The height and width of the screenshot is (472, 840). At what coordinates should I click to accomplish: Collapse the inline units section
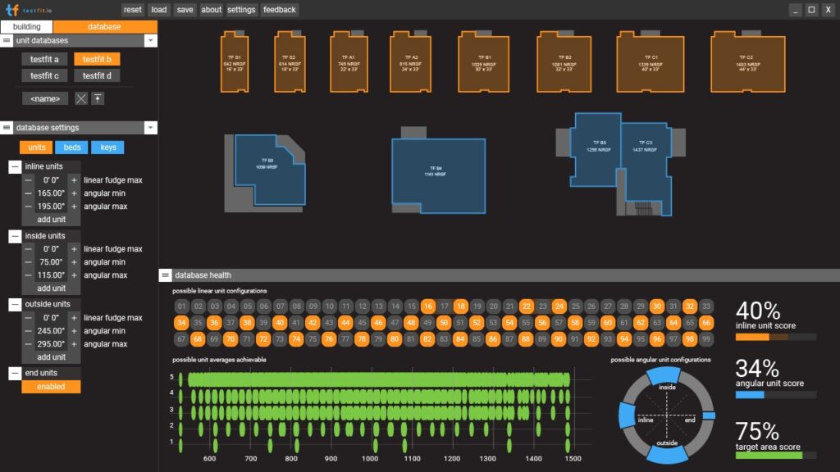[15, 167]
